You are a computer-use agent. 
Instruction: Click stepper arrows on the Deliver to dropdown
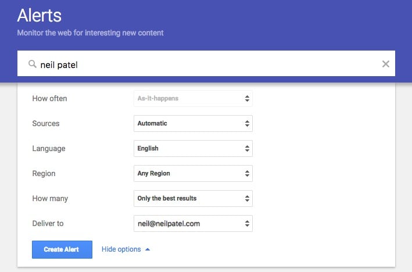pyautogui.click(x=247, y=223)
